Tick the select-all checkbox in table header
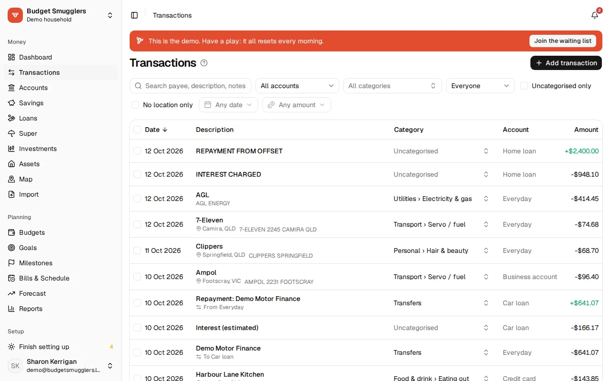Screen dimensions: 610x381 coord(137,130)
